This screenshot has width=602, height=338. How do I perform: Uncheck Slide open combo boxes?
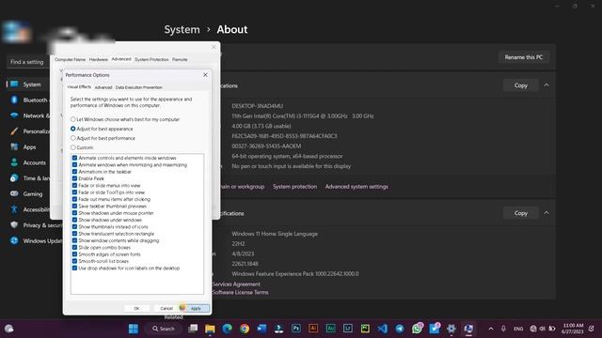(74, 247)
